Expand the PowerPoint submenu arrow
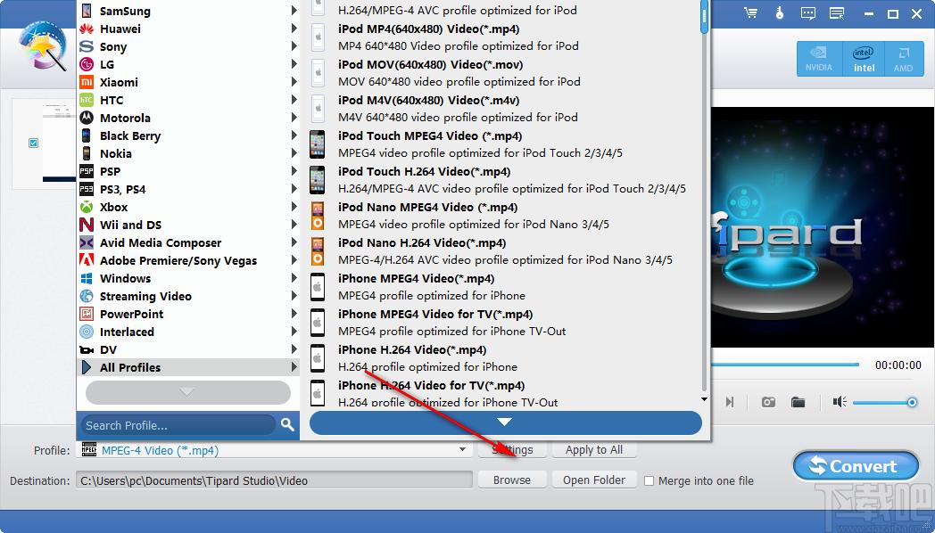The image size is (935, 533). point(294,313)
